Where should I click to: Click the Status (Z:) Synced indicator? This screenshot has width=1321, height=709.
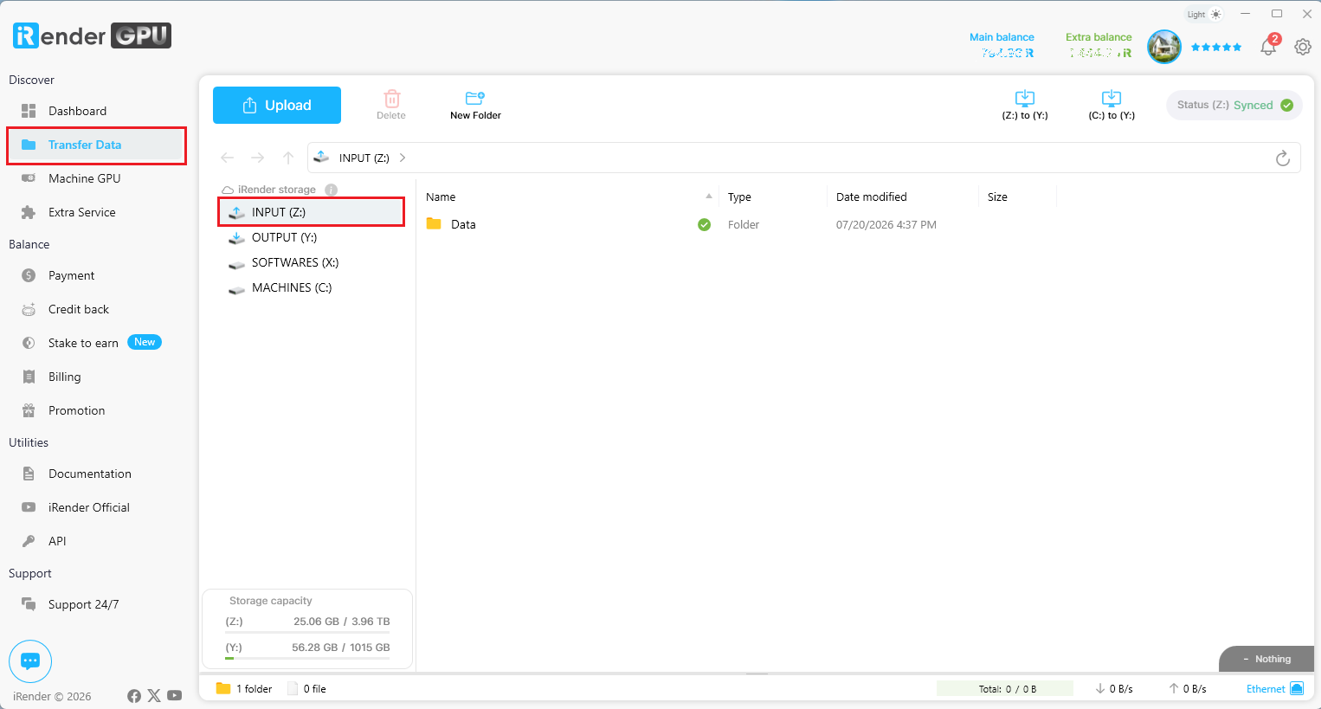1234,105
